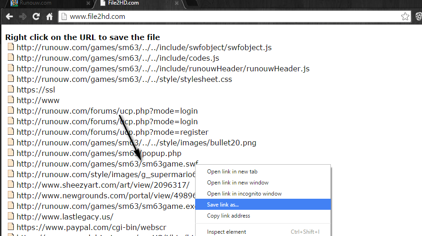Click the file icon beside popup.php
Screen dimensions: 422x236
point(11,152)
